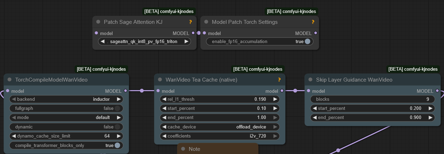The width and height of the screenshot is (444, 154).
Task: Collapse the TorchCompileModelWanVideo node dot
Action: (x=9, y=79)
